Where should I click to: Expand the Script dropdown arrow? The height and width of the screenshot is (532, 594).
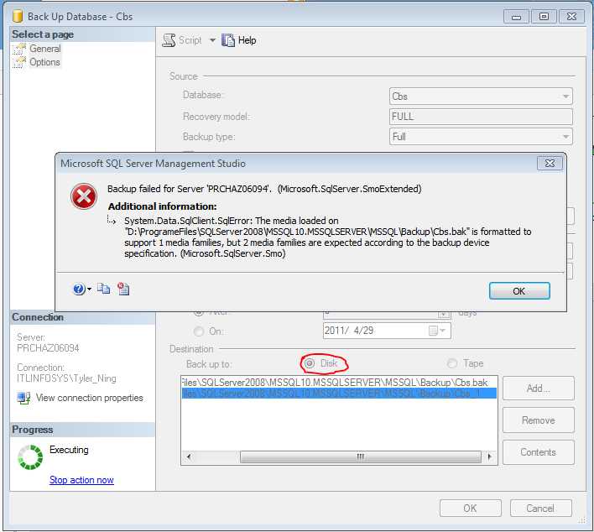[212, 40]
